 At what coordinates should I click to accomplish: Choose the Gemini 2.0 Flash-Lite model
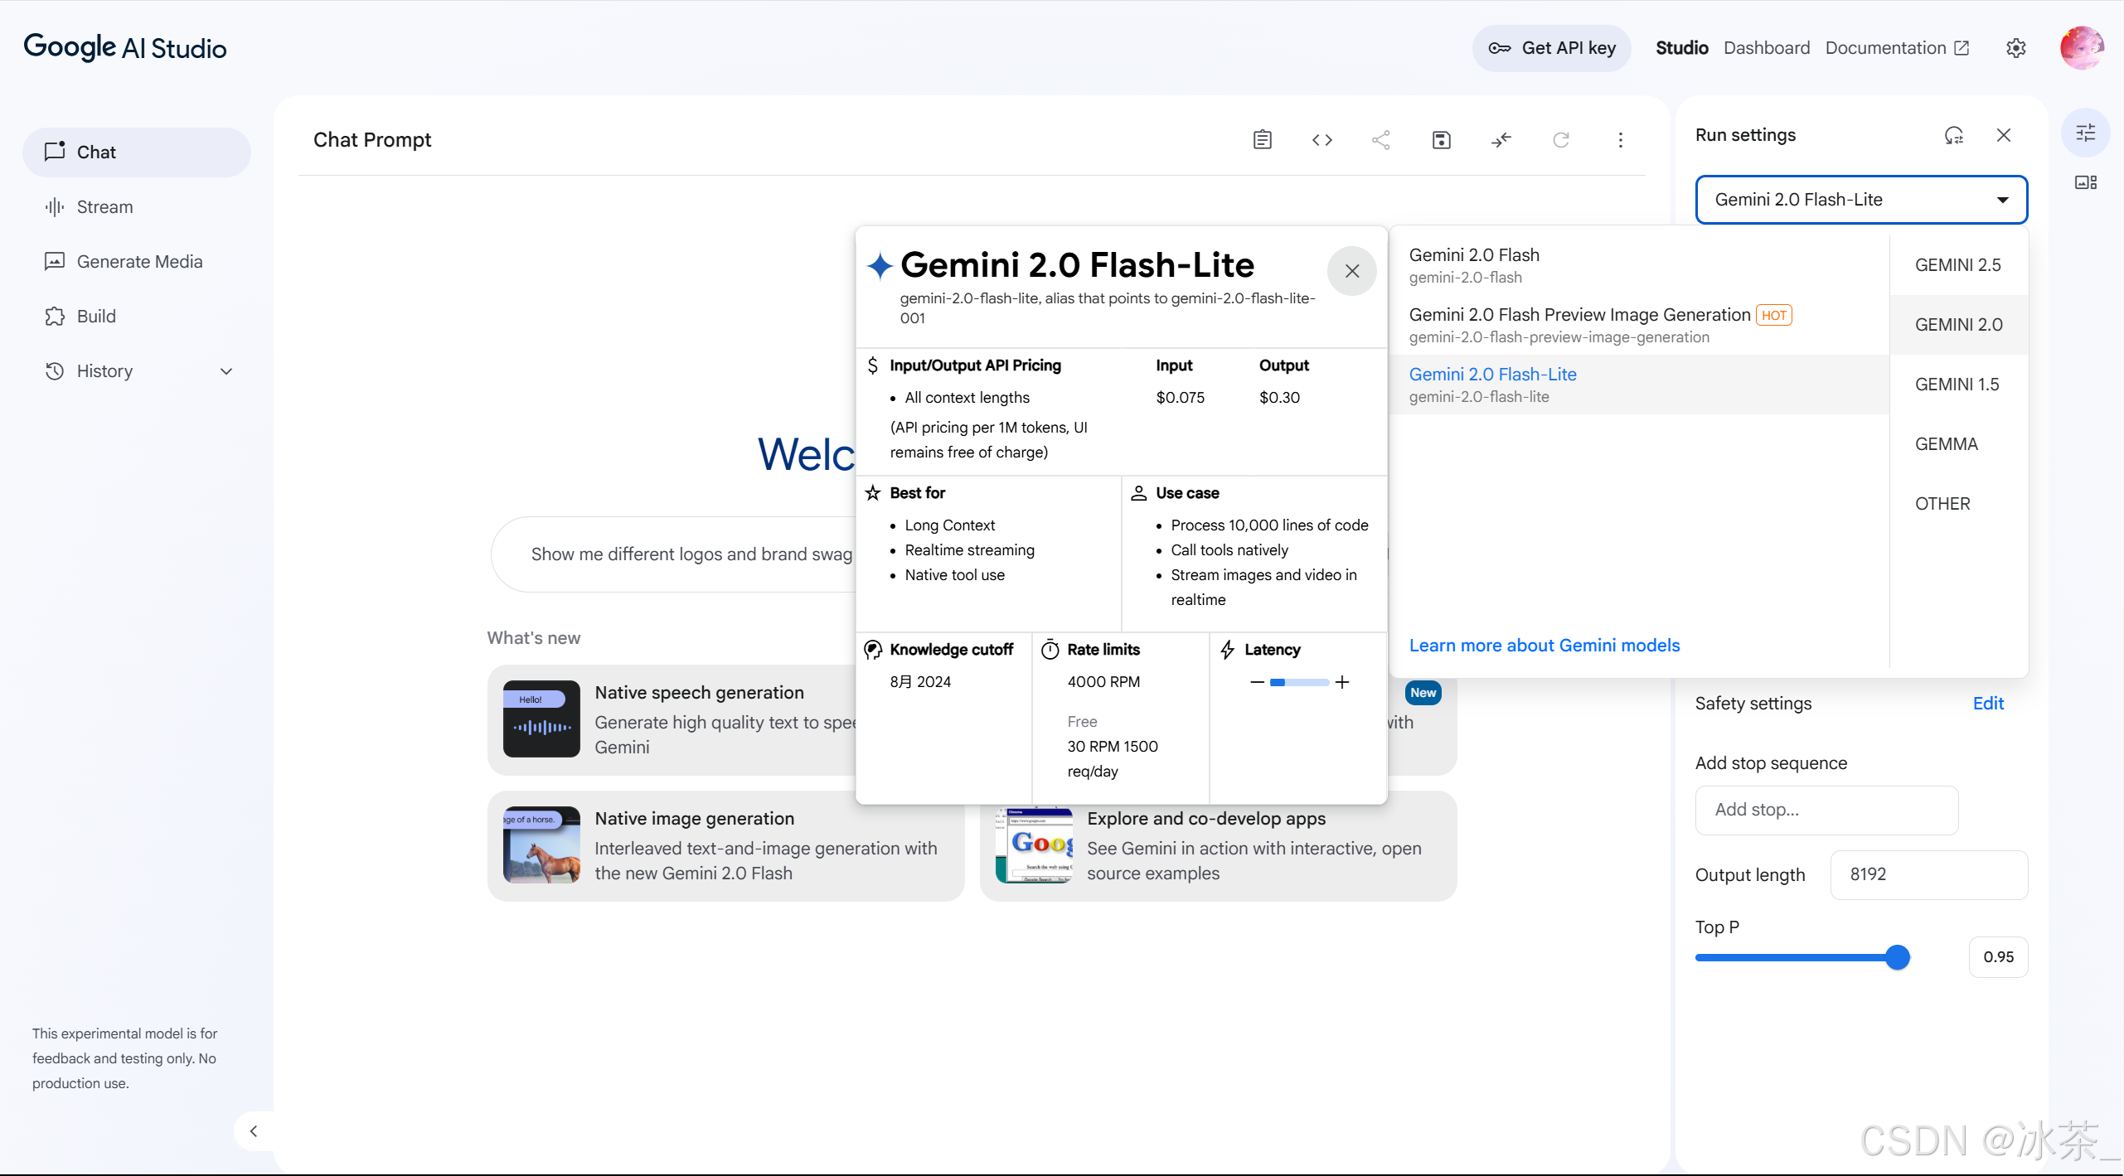click(1640, 385)
